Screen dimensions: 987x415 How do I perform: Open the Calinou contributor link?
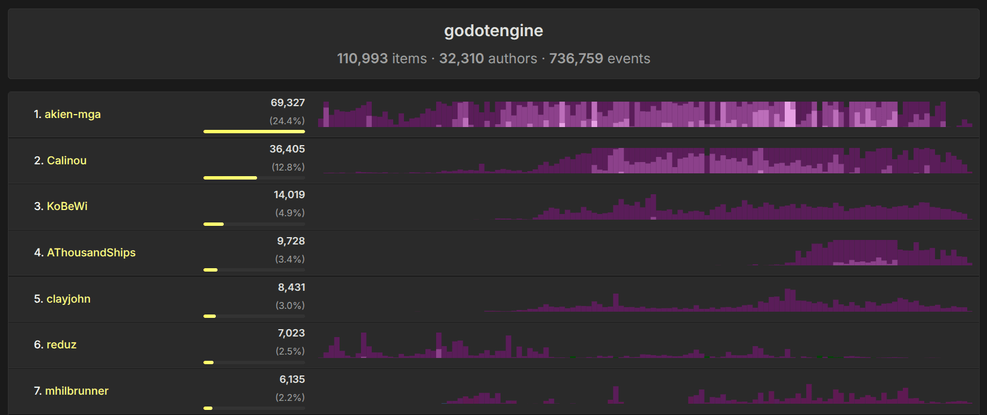[67, 161]
